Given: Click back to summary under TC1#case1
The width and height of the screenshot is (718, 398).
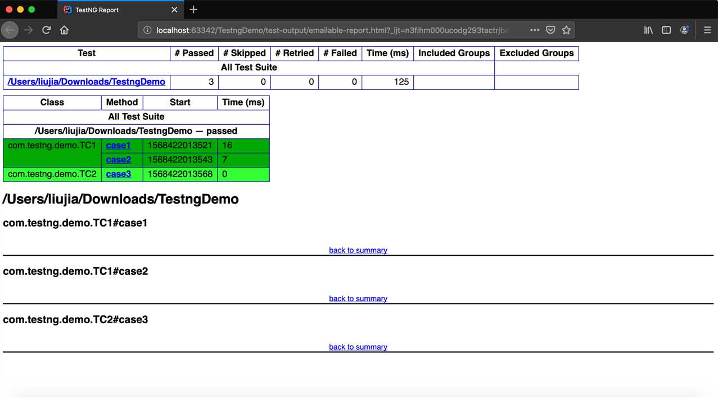Looking at the screenshot, I should click(x=358, y=250).
